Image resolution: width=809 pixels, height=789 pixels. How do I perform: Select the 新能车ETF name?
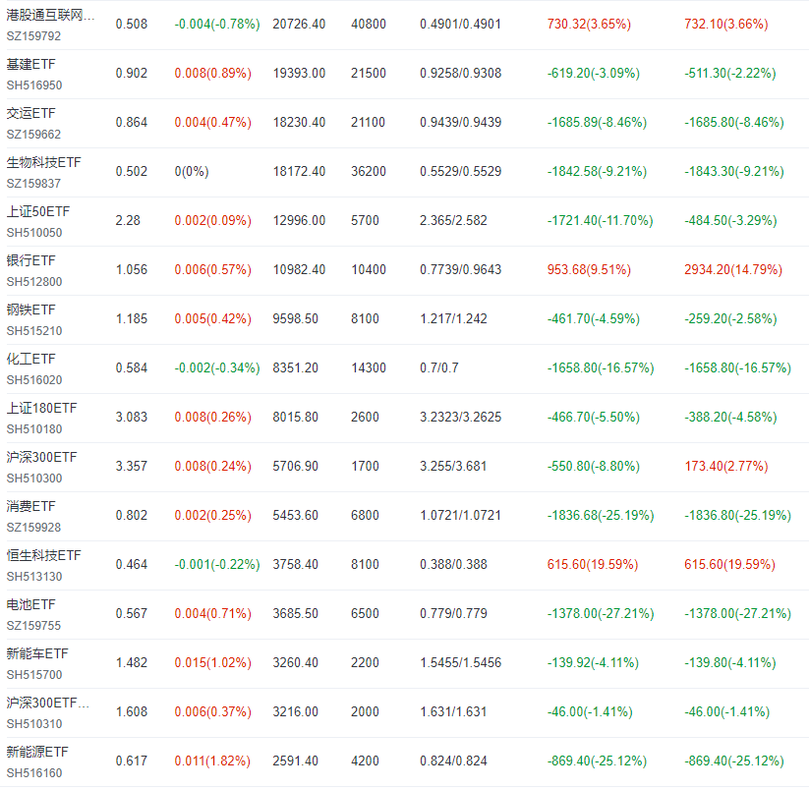pos(37,653)
